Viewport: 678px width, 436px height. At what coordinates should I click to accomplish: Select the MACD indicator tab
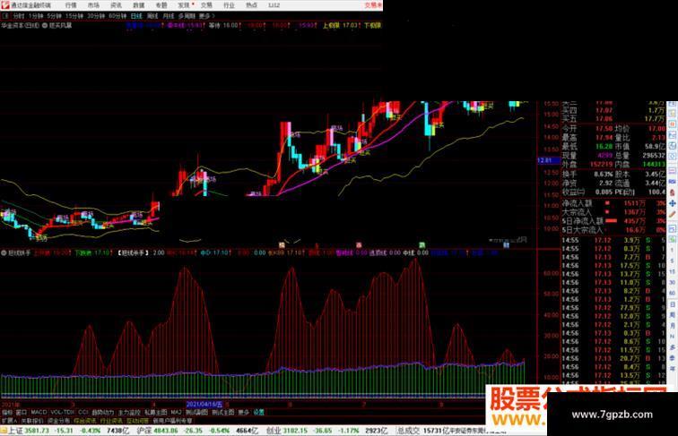tap(39, 412)
